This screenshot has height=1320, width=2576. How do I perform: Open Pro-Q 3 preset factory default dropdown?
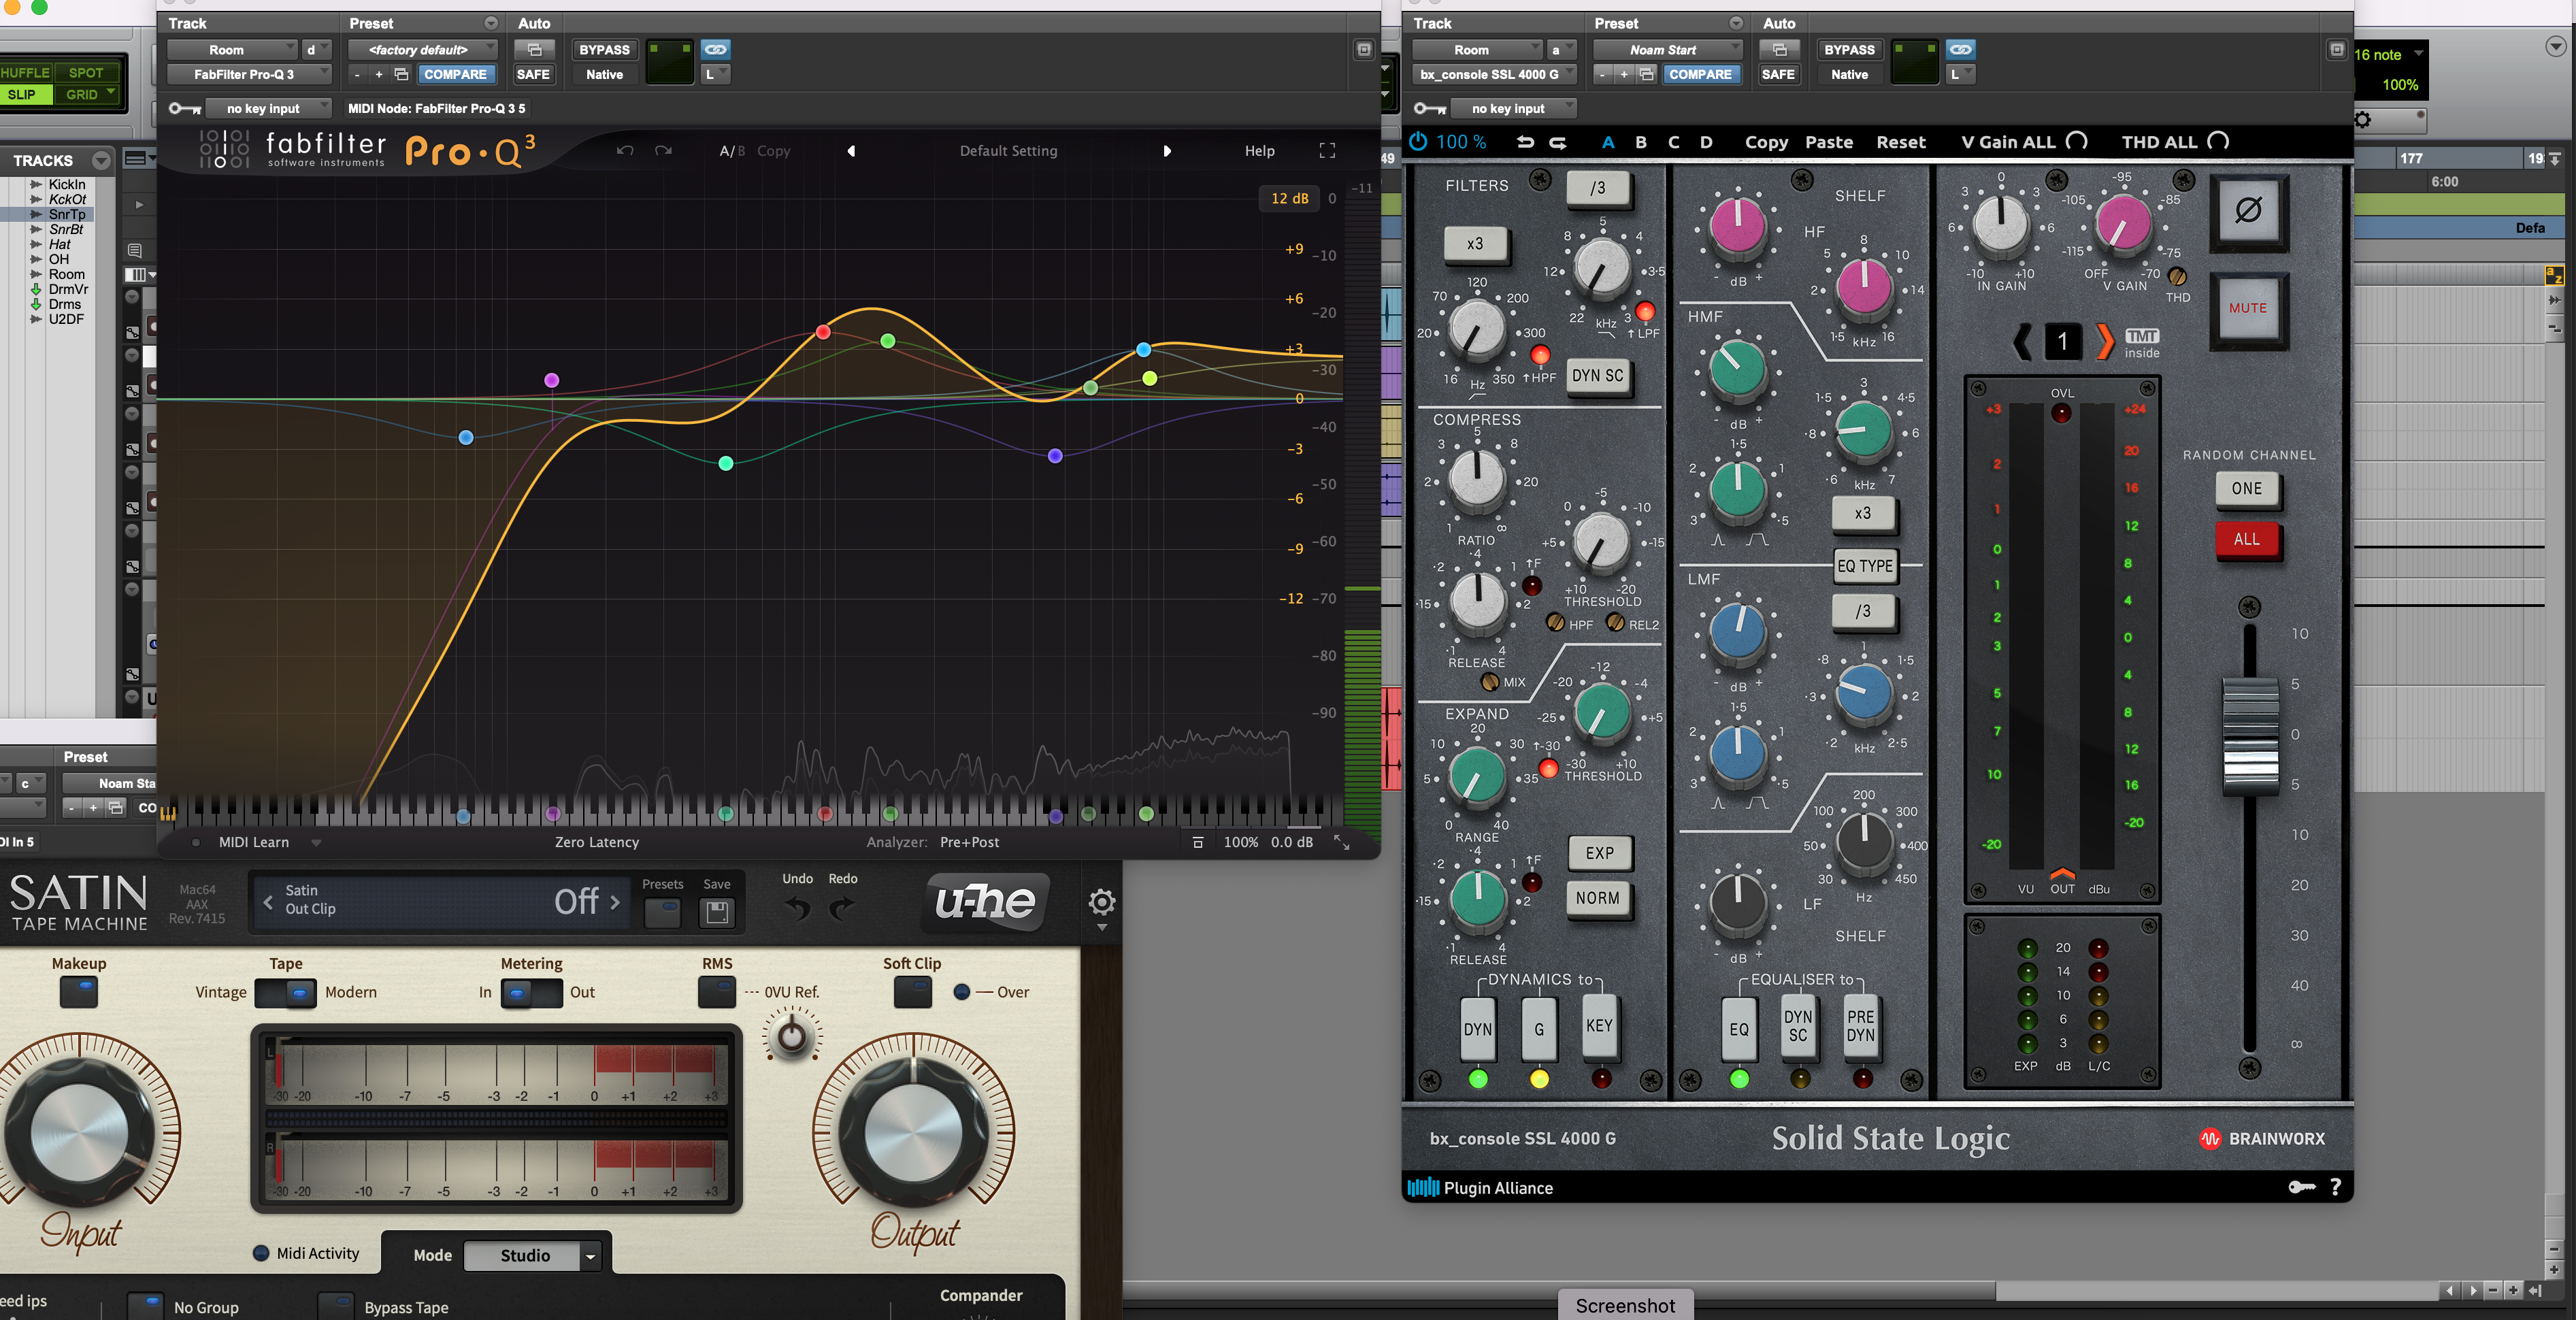click(x=422, y=49)
